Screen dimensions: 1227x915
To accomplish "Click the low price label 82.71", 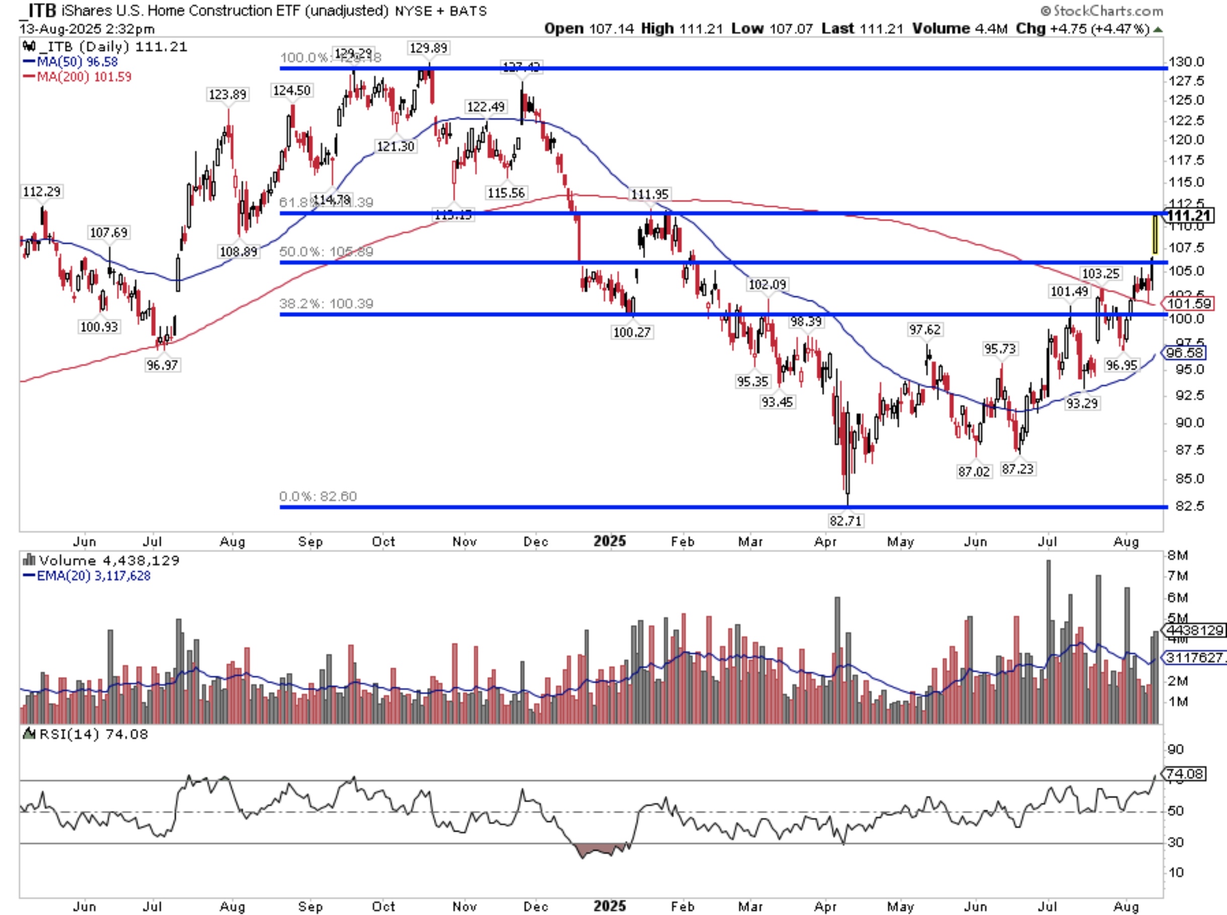I will (846, 520).
